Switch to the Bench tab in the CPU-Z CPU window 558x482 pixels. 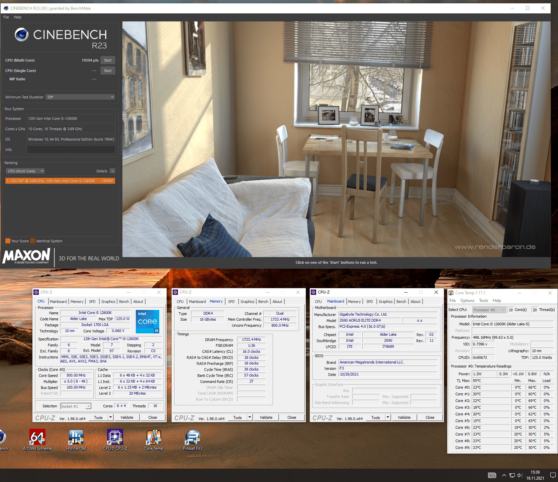point(124,302)
